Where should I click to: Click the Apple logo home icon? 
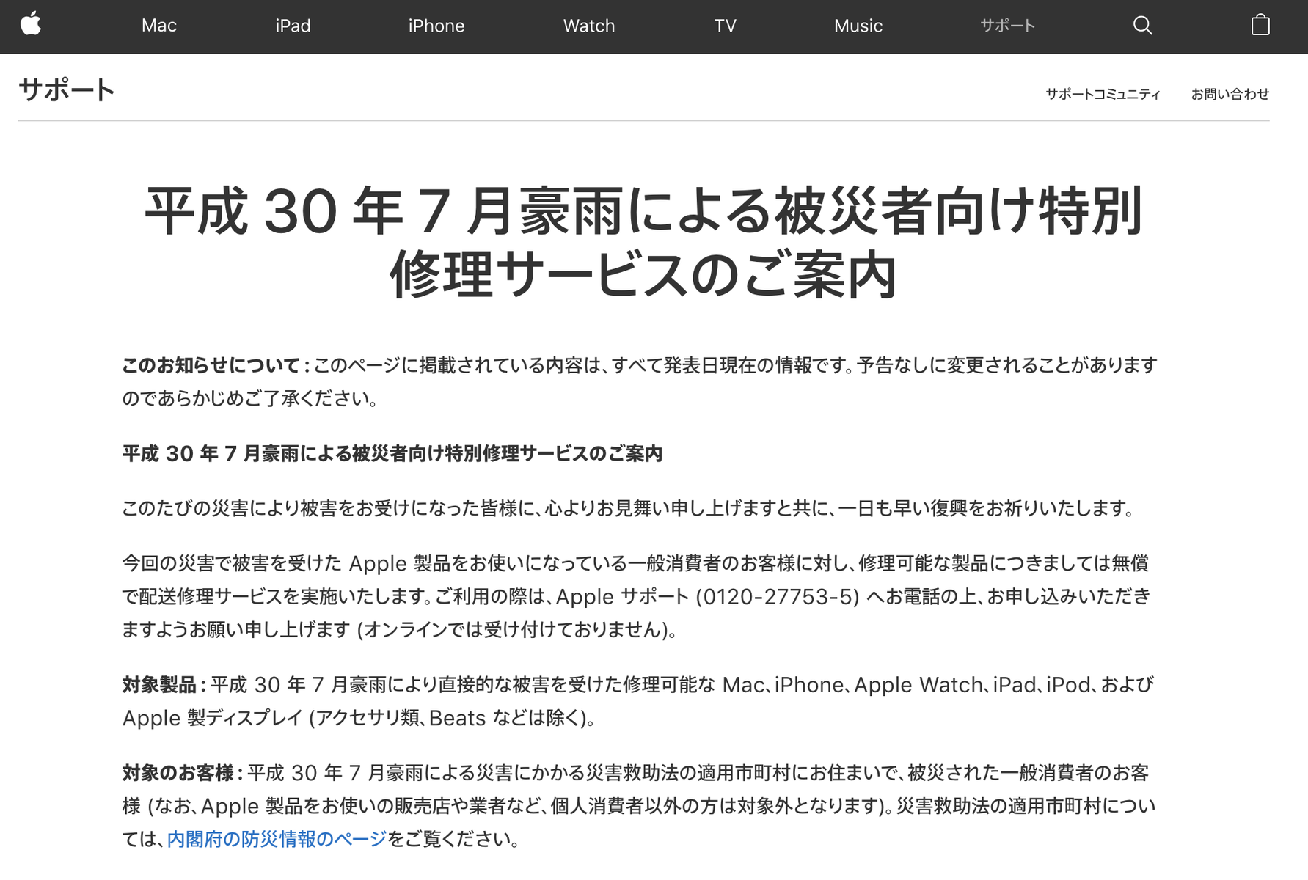pyautogui.click(x=31, y=25)
